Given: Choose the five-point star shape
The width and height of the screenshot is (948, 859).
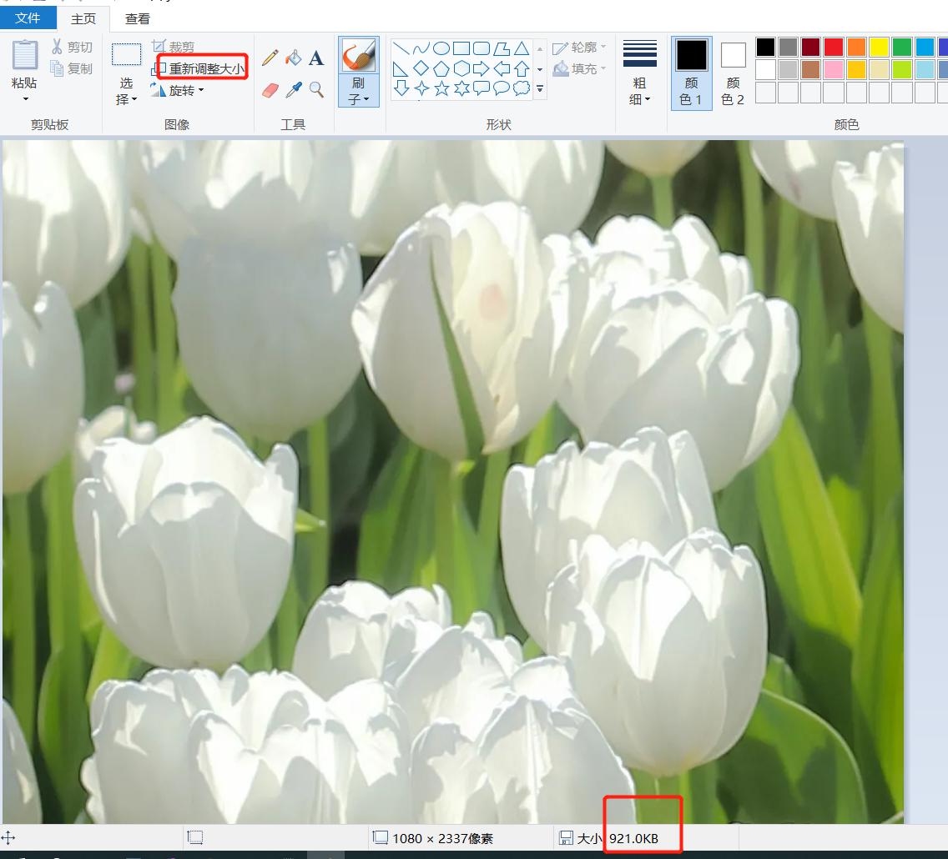Looking at the screenshot, I should click(x=441, y=88).
